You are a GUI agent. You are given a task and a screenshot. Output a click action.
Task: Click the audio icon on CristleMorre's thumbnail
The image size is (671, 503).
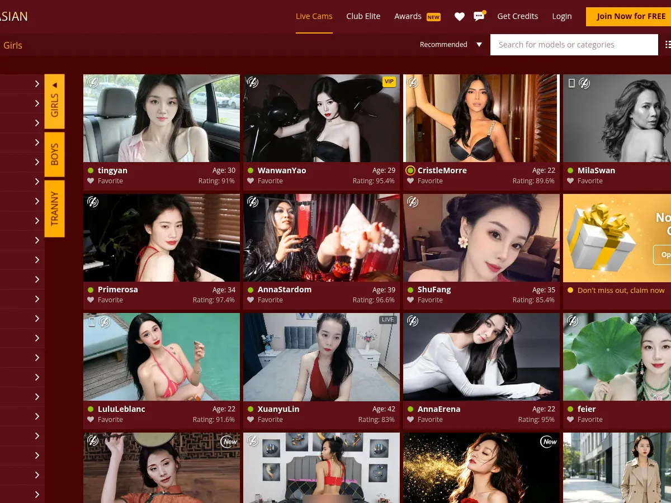pyautogui.click(x=413, y=83)
